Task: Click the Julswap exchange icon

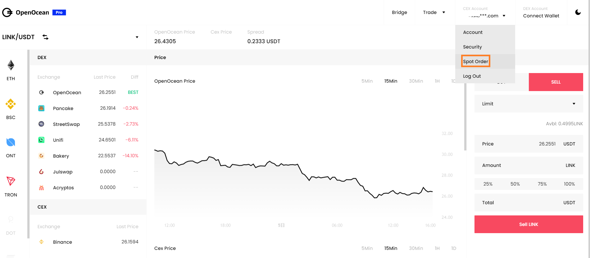Action: coord(41,172)
